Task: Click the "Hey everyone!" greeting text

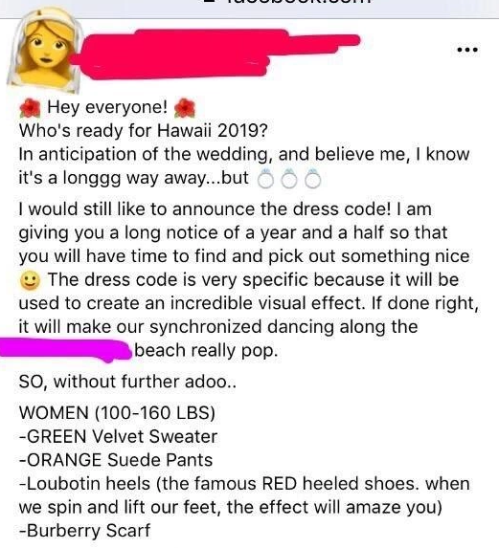Action: (x=107, y=107)
